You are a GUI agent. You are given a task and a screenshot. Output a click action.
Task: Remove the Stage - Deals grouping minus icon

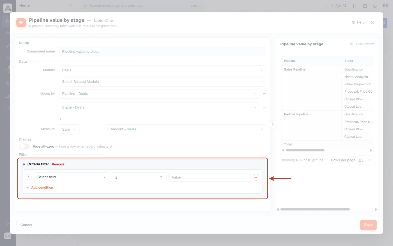(x=264, y=107)
